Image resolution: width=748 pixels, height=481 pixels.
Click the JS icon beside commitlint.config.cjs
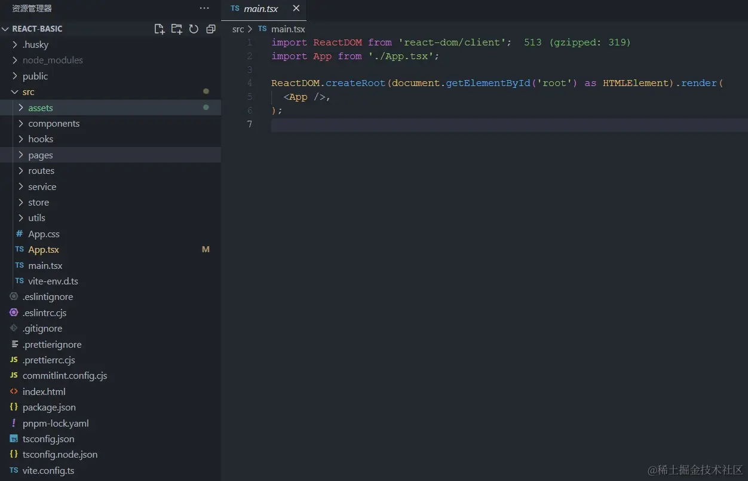14,375
